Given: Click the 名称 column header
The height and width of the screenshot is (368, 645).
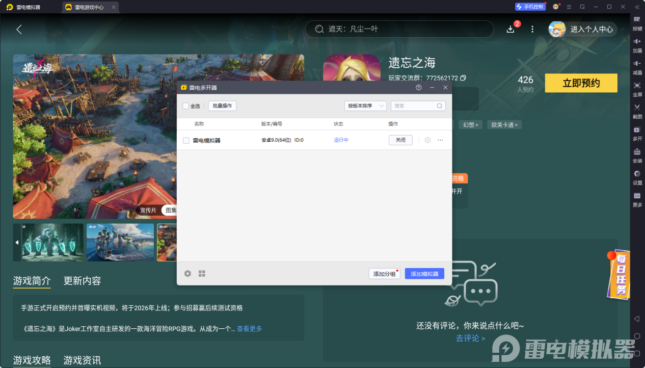Looking at the screenshot, I should coord(199,124).
